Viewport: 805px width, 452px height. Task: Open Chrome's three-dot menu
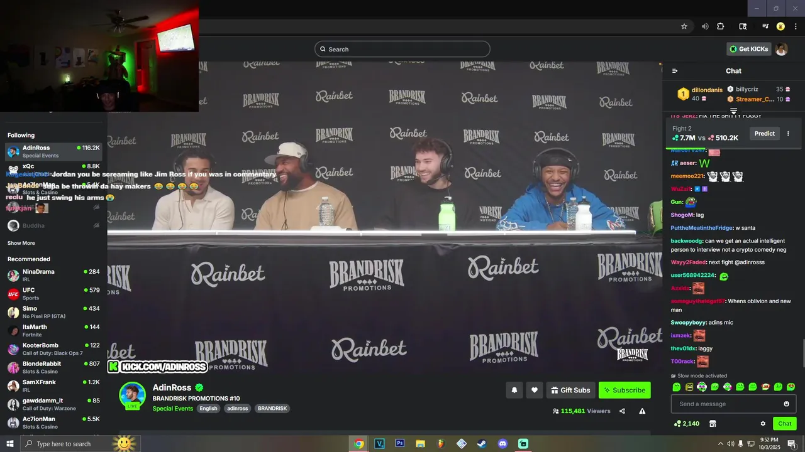click(796, 26)
